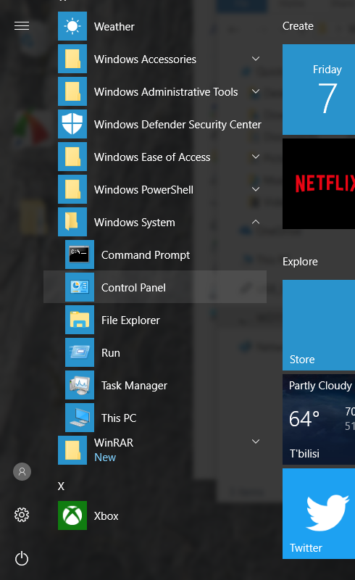This screenshot has height=580, width=355.
Task: Open the Store tile
Action: pyautogui.click(x=319, y=325)
